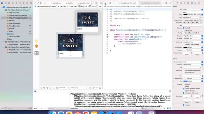Collapse the PlayVideoInCol...iewcellUITests group
This screenshot has height=114, width=204.
click(x=4, y=47)
